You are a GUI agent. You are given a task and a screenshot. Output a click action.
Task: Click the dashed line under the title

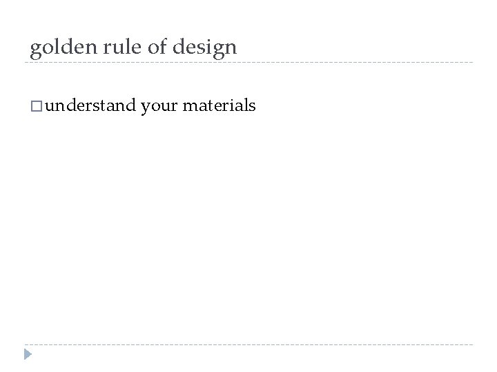[x=248, y=63]
